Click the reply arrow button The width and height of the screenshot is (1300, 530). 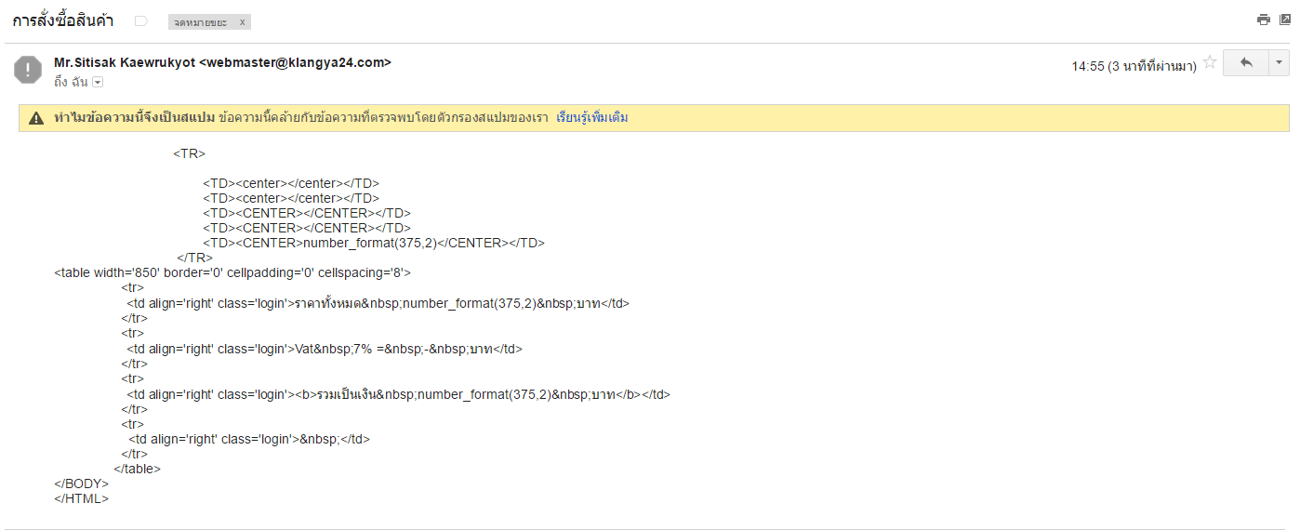point(1246,62)
